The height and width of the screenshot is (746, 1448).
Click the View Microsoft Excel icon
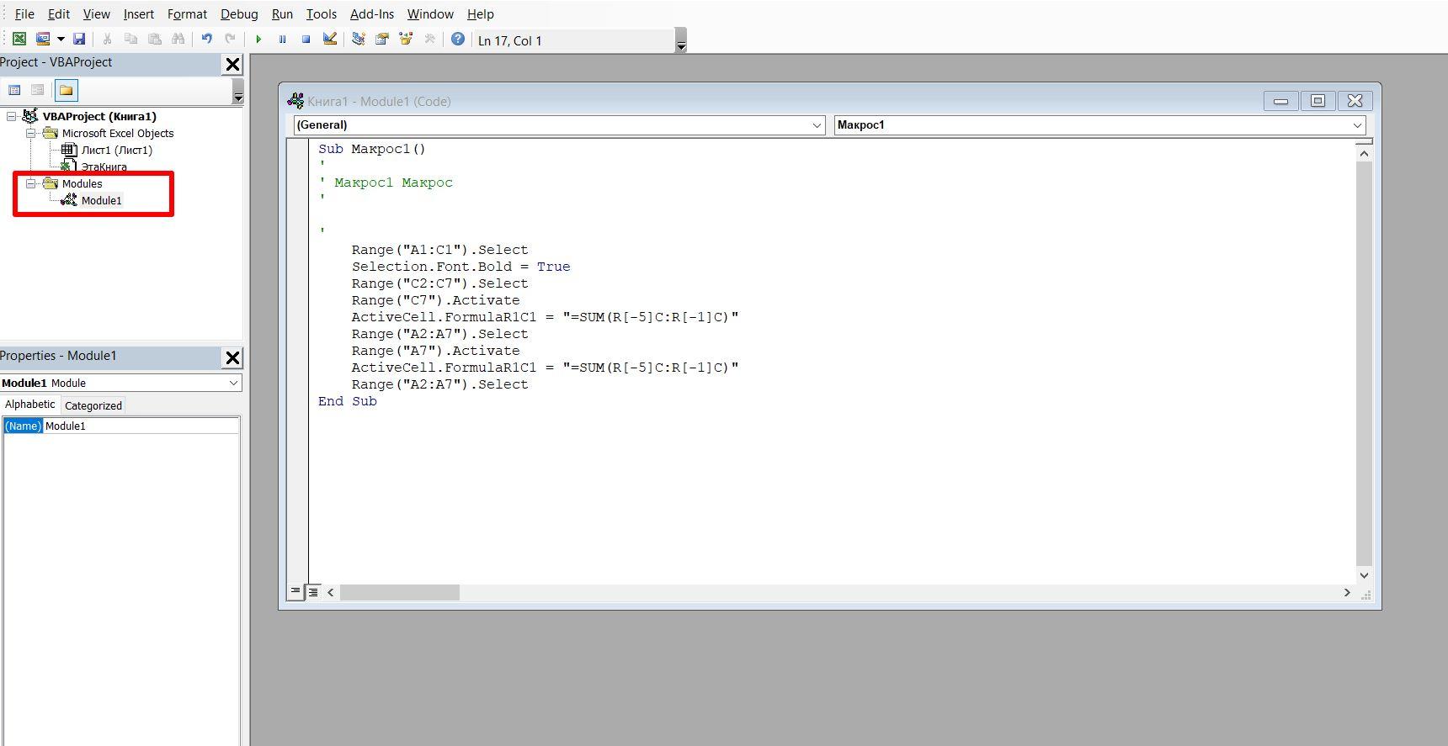pyautogui.click(x=19, y=39)
